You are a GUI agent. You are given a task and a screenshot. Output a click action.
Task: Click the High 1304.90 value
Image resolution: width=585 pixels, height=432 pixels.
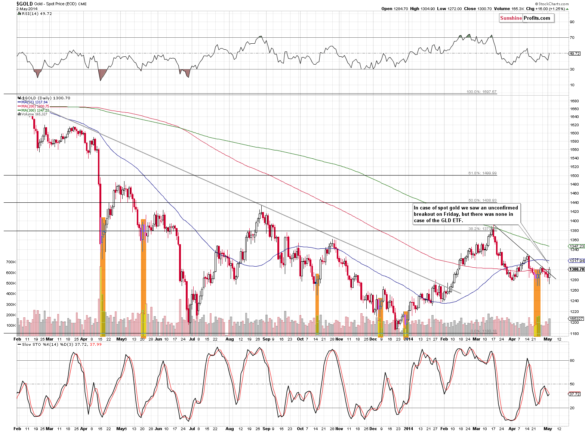pyautogui.click(x=422, y=9)
